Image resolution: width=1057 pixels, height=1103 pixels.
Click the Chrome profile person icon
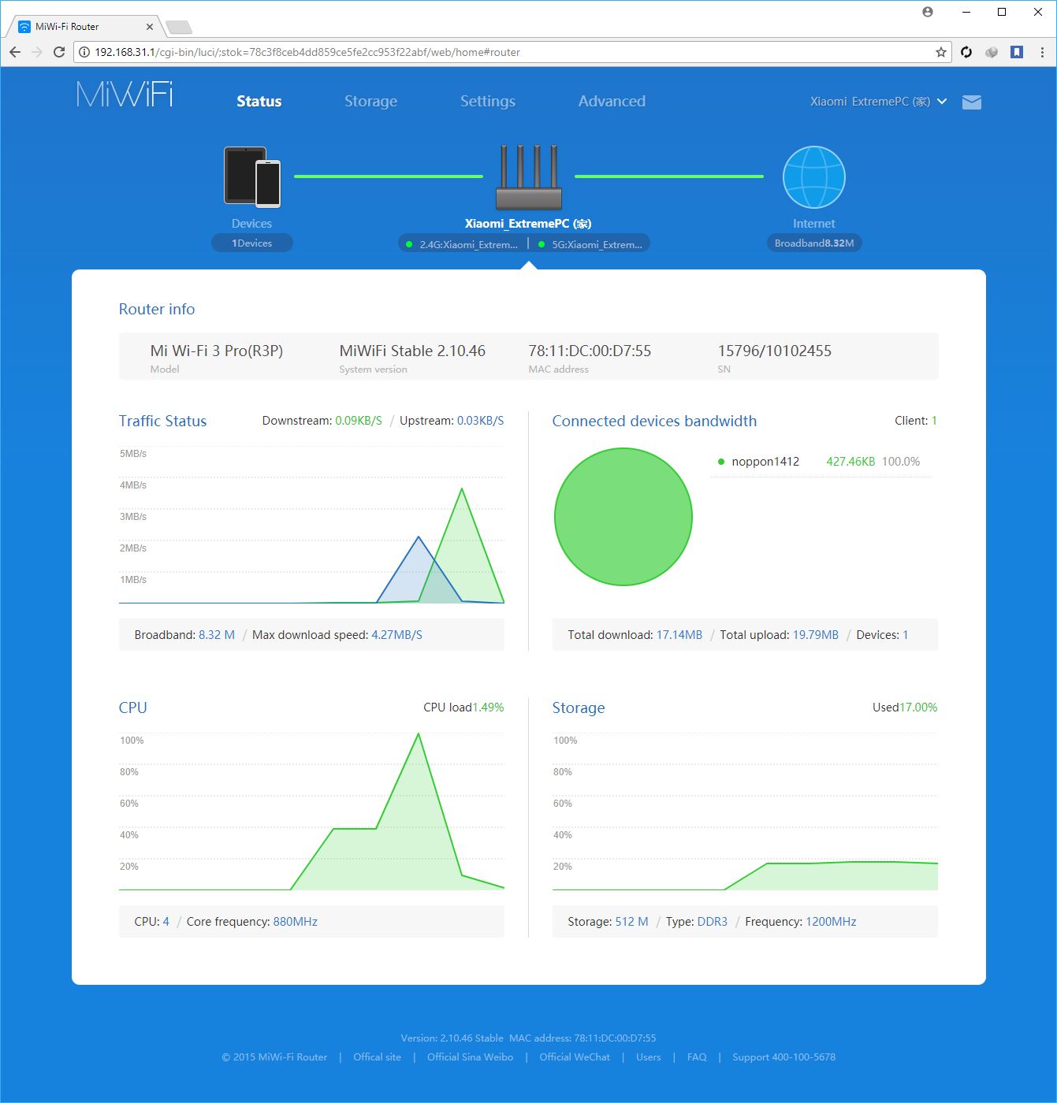point(928,12)
